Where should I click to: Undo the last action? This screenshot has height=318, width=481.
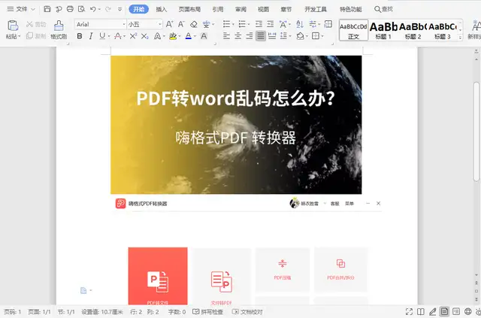(93, 9)
